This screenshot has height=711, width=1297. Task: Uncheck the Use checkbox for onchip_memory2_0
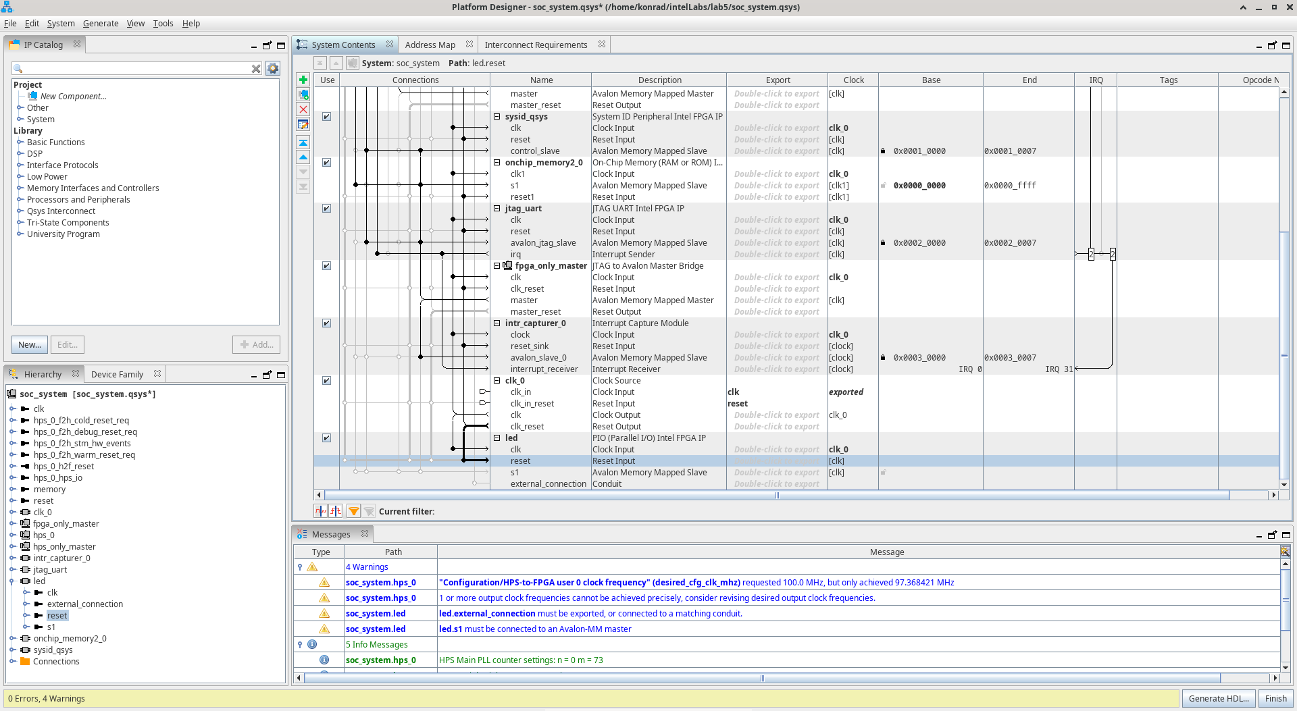click(x=326, y=163)
